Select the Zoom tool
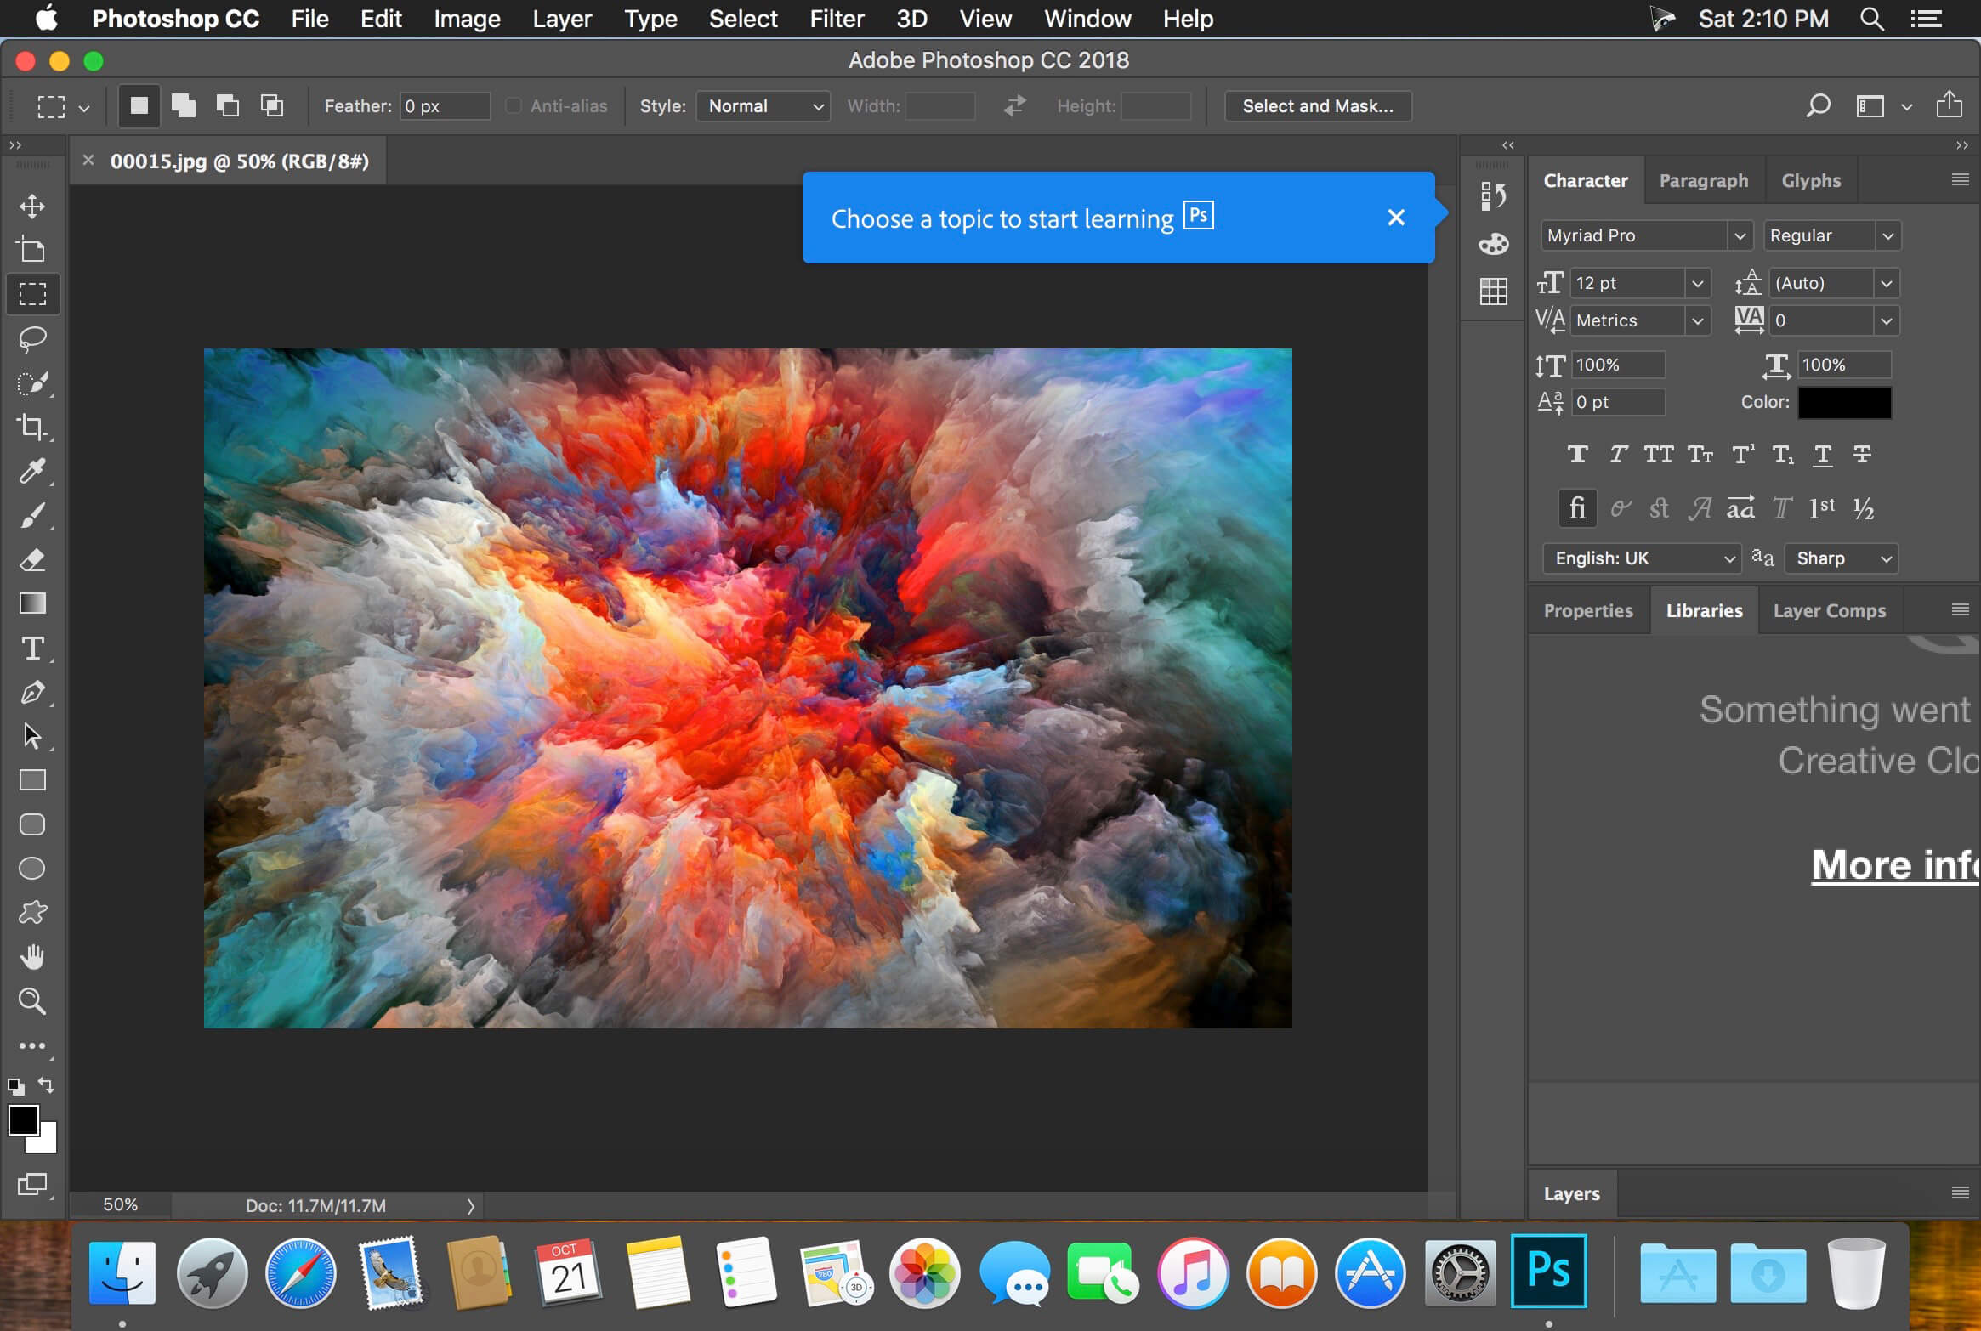The image size is (1981, 1331). [x=31, y=1001]
